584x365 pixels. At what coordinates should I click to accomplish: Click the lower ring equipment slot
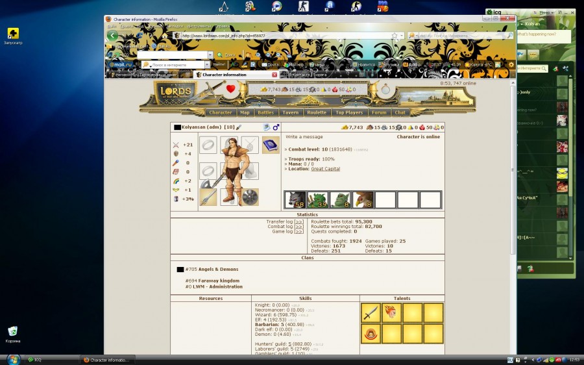pos(208,171)
